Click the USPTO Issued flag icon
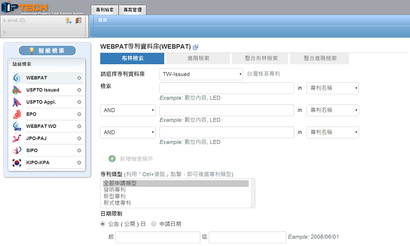The image size is (410, 246). [17, 90]
